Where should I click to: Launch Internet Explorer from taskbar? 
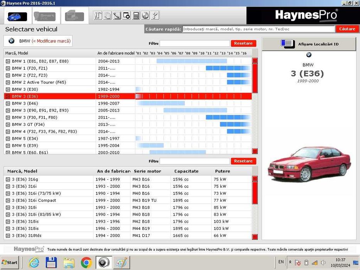pos(34,262)
